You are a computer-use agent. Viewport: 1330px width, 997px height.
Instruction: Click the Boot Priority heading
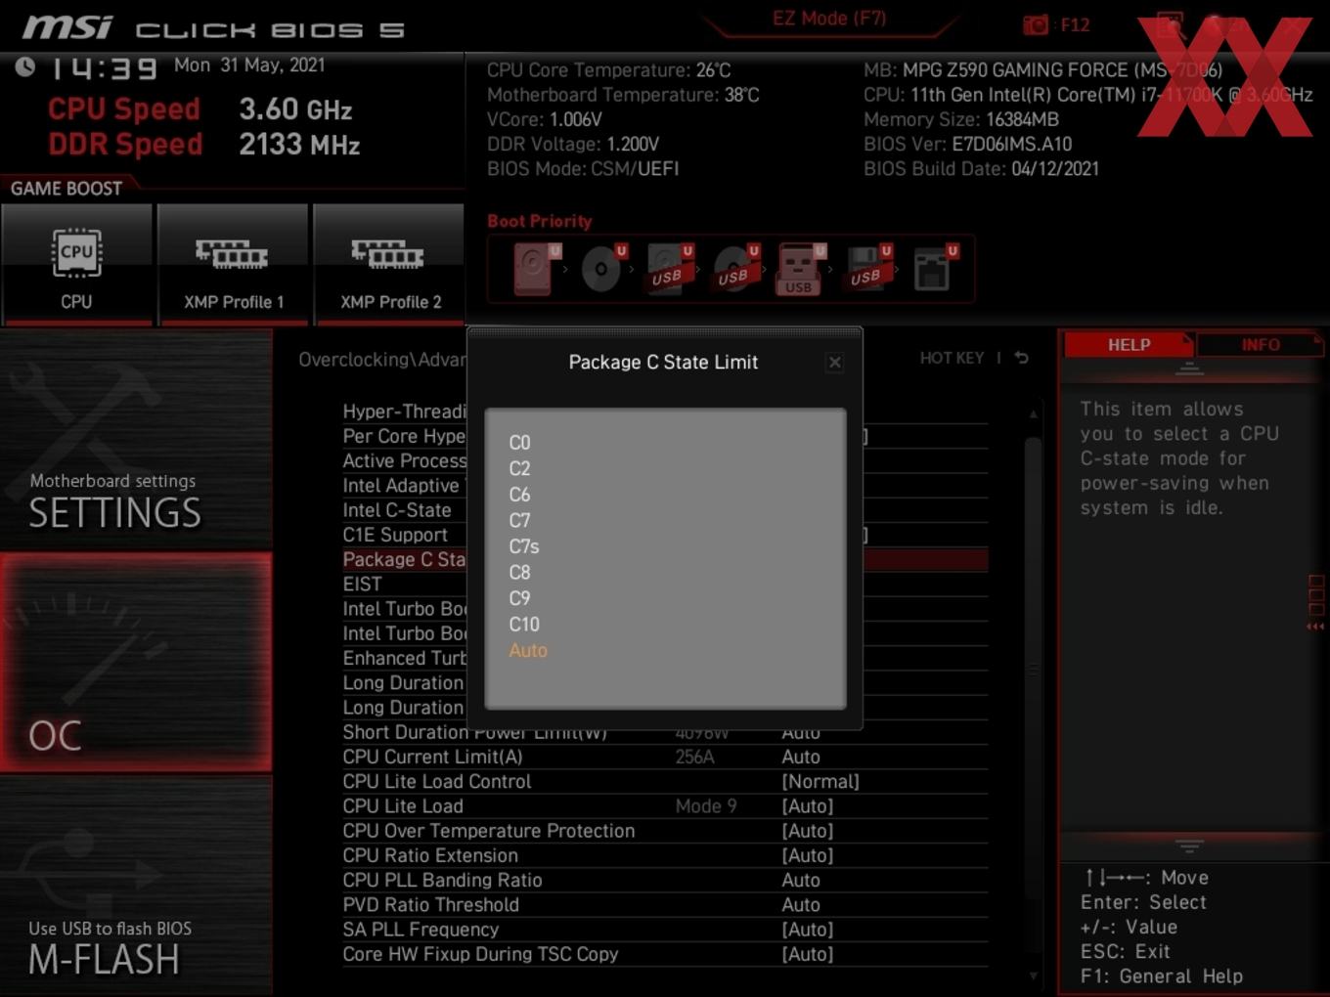540,221
